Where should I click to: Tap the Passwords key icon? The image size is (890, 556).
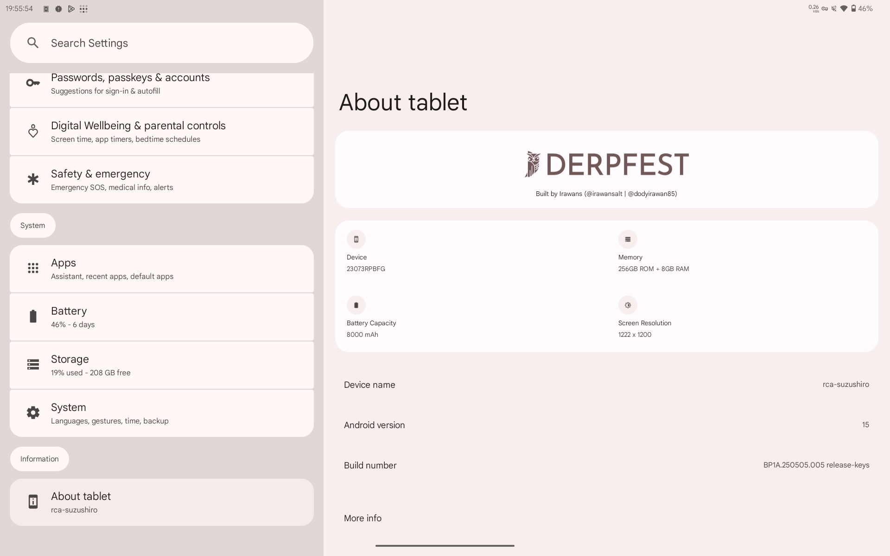click(33, 83)
